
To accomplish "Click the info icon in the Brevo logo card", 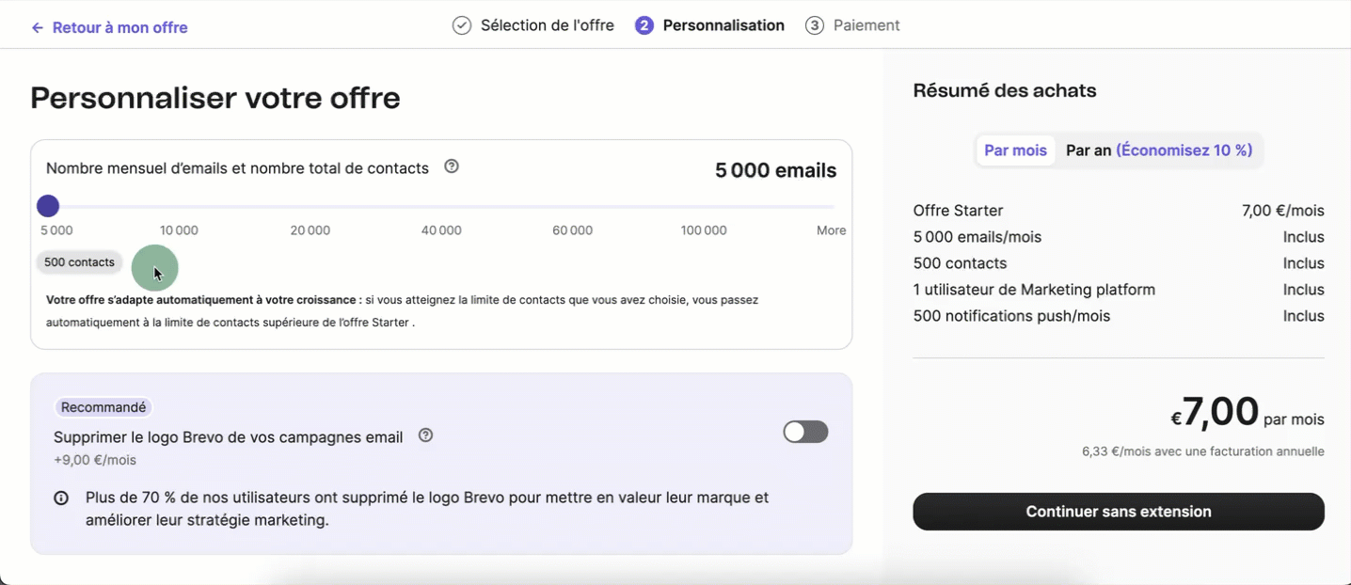I will click(x=61, y=498).
